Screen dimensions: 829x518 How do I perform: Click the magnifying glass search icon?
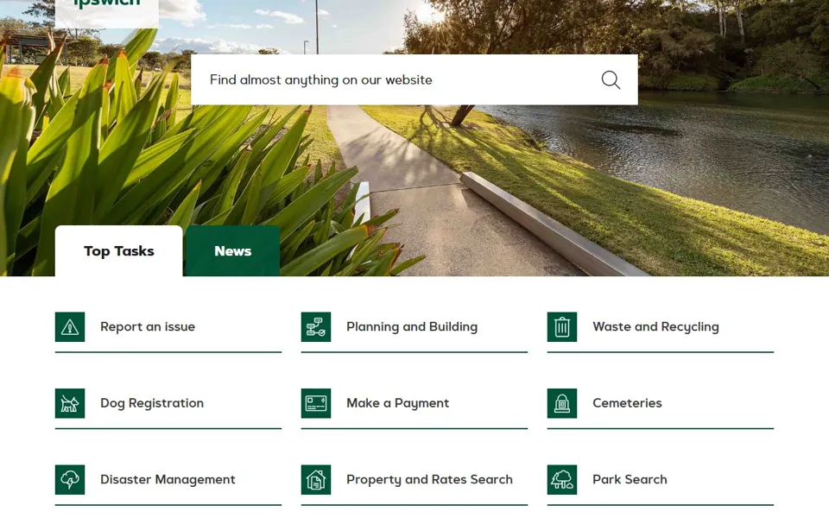(611, 79)
